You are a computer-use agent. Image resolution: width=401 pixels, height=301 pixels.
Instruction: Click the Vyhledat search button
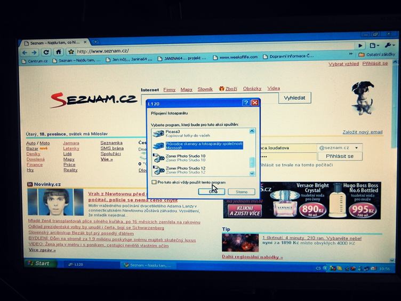tap(294, 98)
